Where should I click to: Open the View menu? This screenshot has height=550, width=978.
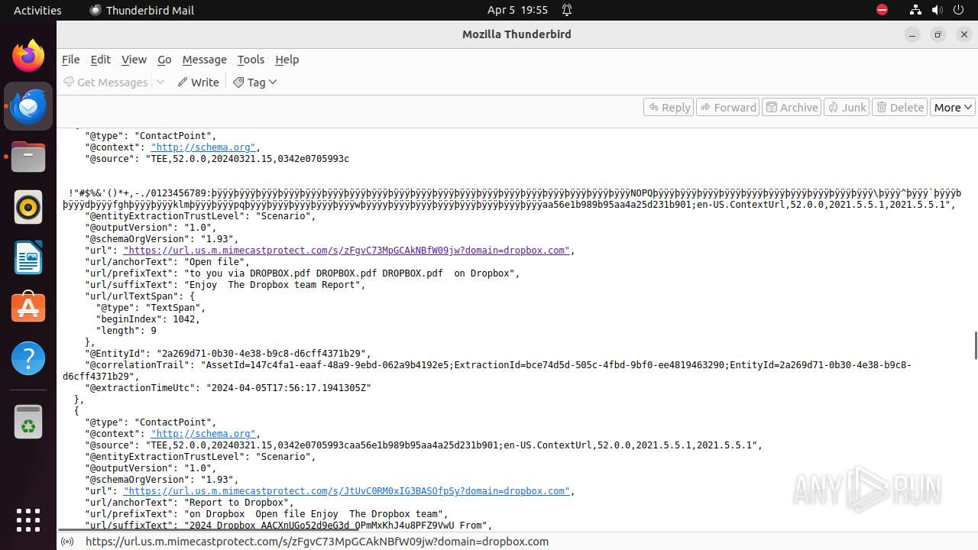pyautogui.click(x=134, y=60)
